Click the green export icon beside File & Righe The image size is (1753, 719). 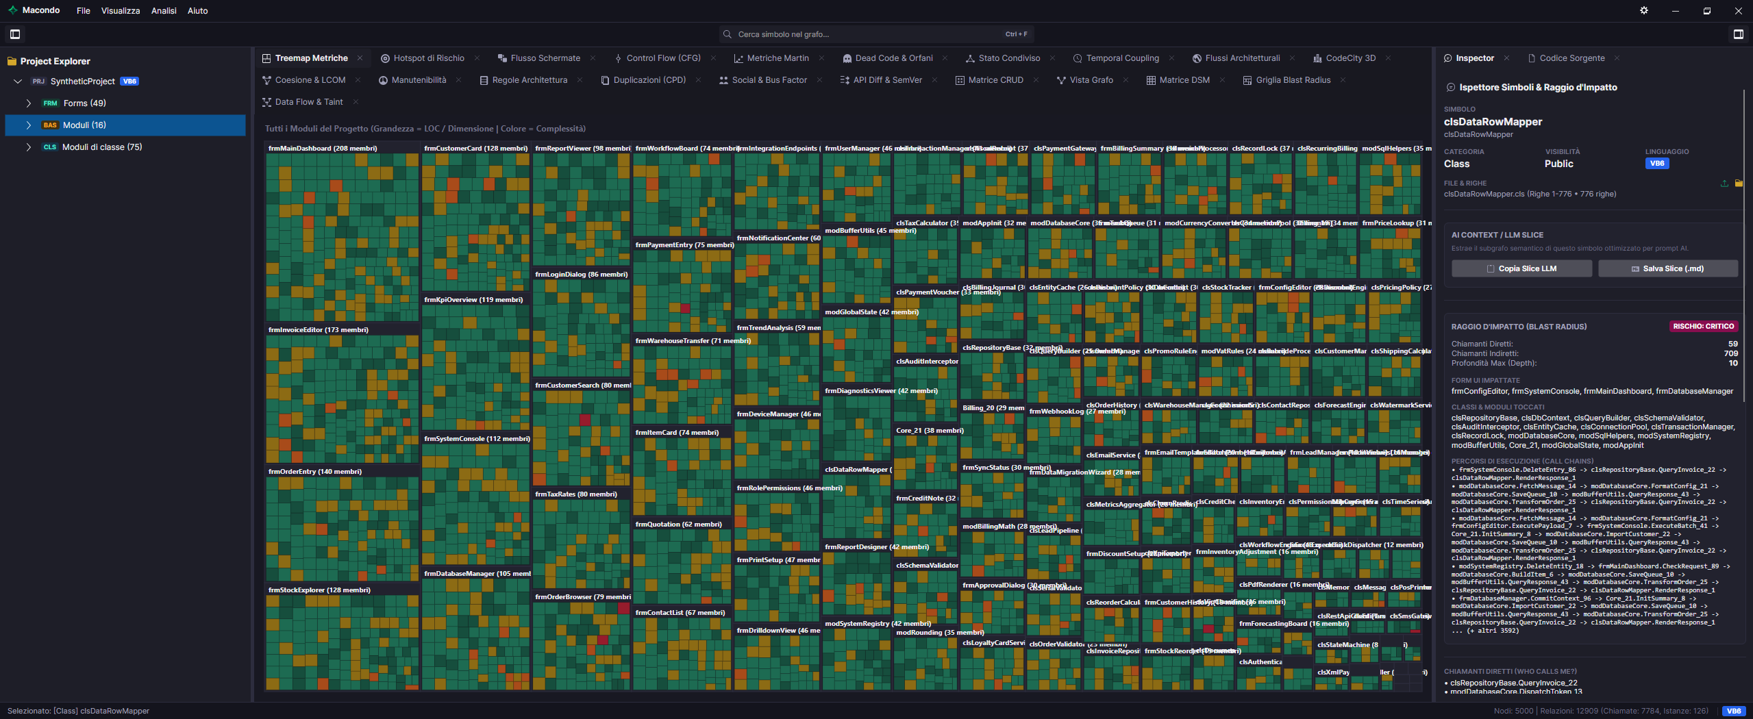point(1724,184)
